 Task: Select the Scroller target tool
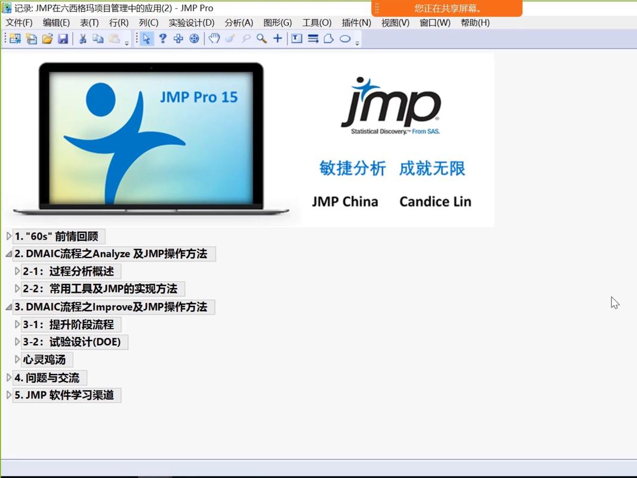coord(194,39)
